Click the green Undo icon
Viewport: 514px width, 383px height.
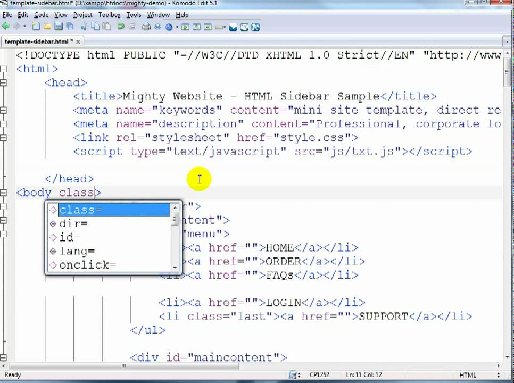[121, 27]
